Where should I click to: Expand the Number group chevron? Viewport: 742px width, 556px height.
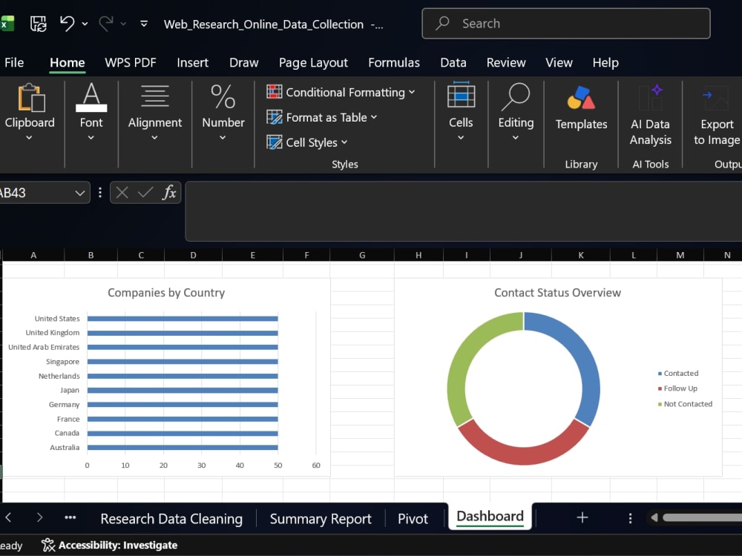click(223, 138)
